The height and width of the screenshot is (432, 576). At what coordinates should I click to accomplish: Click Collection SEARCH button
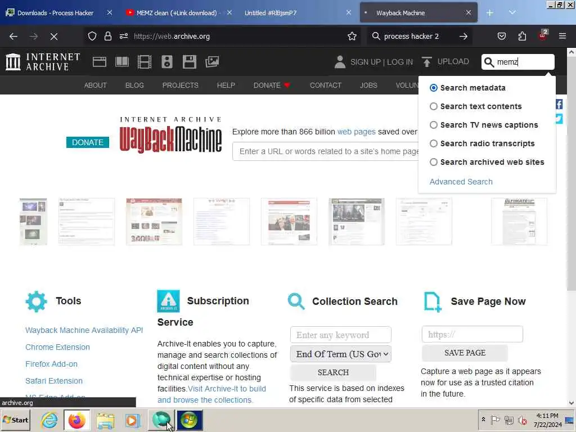(333, 372)
